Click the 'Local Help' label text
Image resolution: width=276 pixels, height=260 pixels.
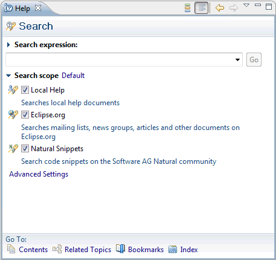(48, 90)
